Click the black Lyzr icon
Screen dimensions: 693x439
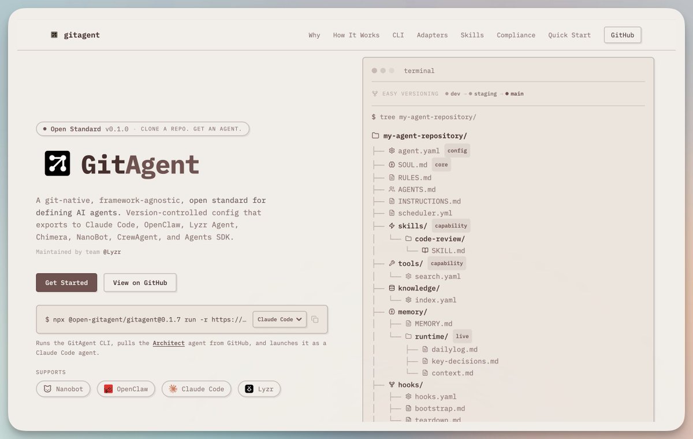tap(249, 389)
